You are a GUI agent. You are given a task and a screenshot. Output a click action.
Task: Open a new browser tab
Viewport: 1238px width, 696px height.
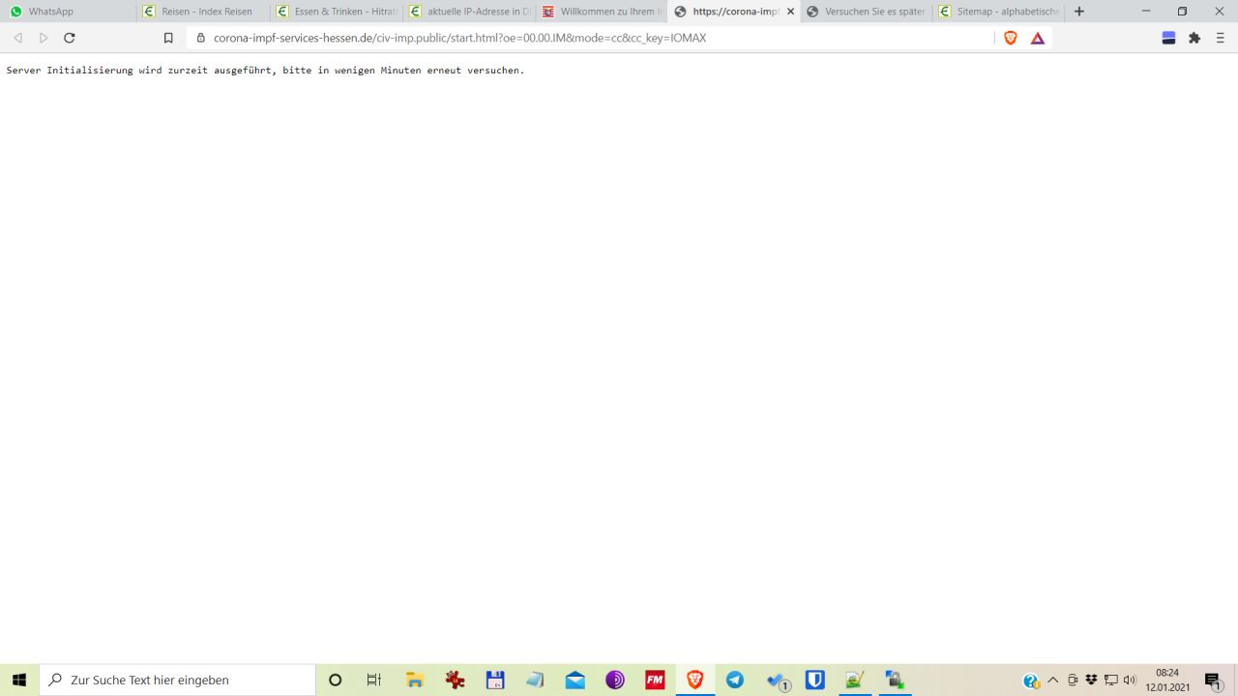pyautogui.click(x=1079, y=12)
